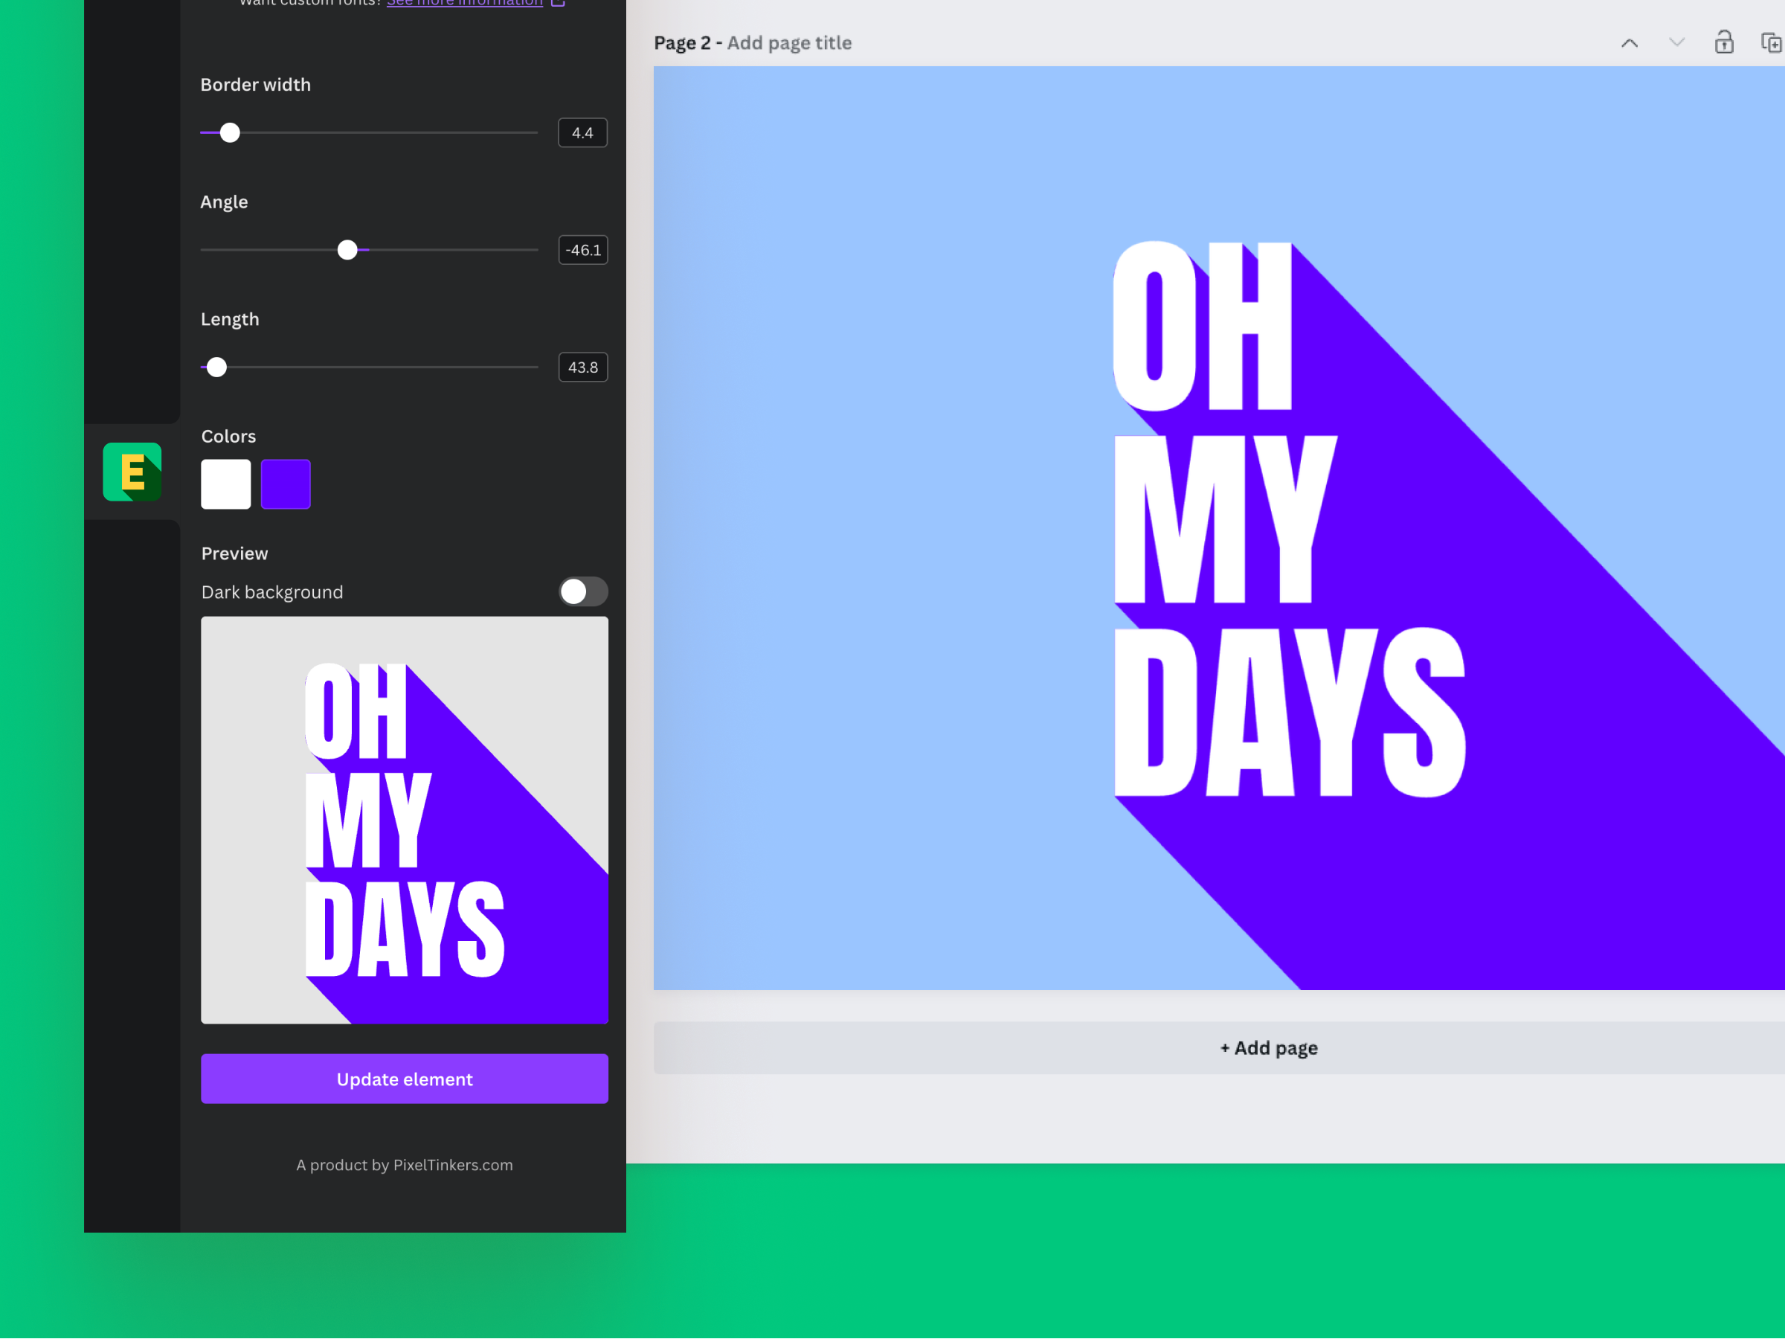The height and width of the screenshot is (1339, 1785).
Task: Toggle the Dark background switch
Action: pyautogui.click(x=583, y=591)
